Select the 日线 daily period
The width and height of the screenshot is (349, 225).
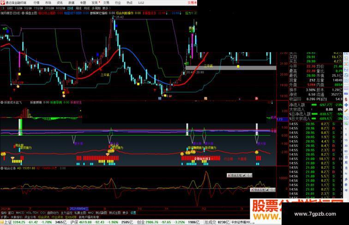point(70,8)
